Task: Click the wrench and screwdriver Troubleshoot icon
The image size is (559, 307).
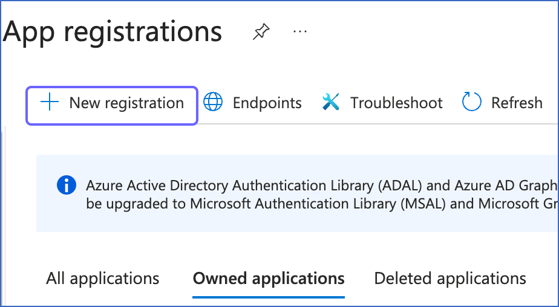Action: [x=331, y=102]
